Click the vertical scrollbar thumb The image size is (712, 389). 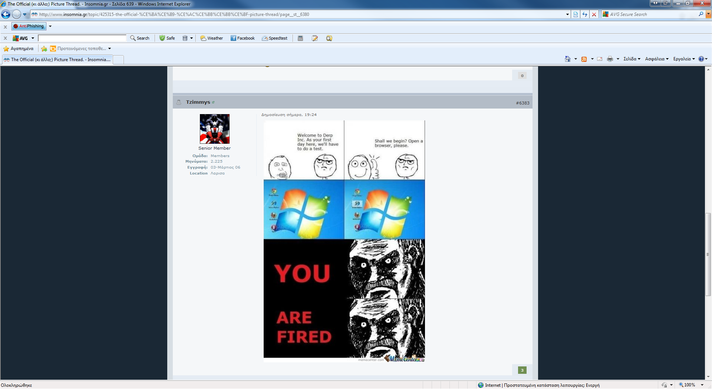pyautogui.click(x=708, y=255)
